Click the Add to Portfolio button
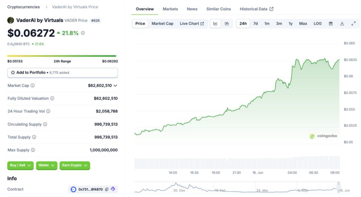361x197 pixels. coord(63,73)
